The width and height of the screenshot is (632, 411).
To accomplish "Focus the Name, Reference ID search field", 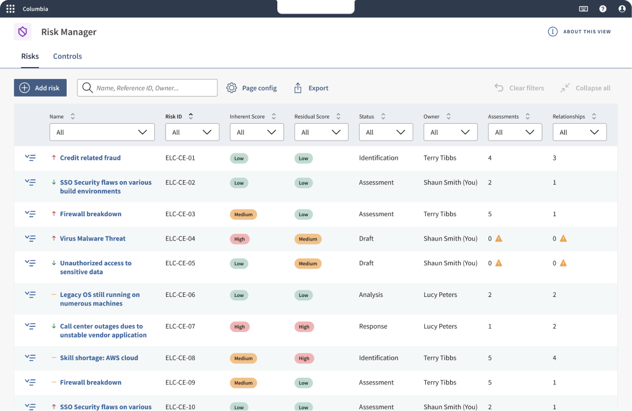I will [x=147, y=88].
